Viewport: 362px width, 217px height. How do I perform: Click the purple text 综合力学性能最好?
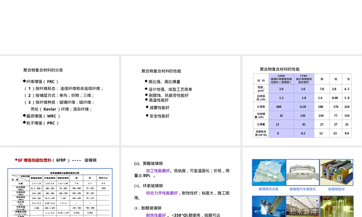point(162,193)
